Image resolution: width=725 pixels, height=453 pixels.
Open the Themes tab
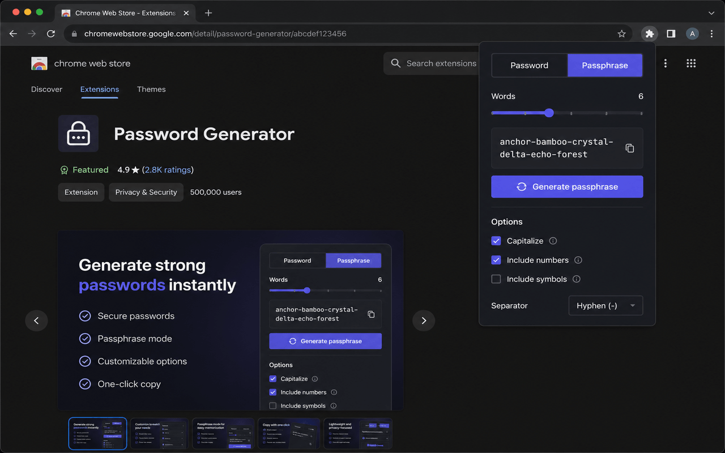click(151, 89)
